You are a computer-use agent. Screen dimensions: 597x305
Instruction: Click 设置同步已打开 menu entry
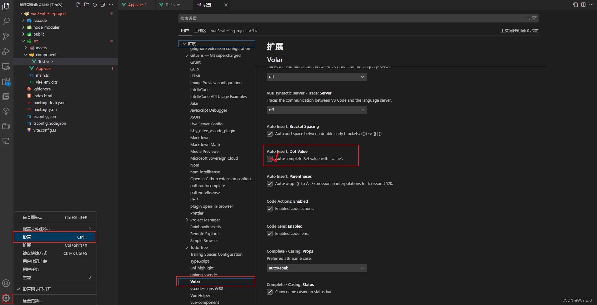coord(55,289)
